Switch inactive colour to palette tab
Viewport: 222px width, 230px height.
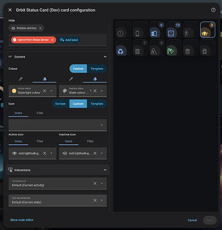tap(95, 79)
